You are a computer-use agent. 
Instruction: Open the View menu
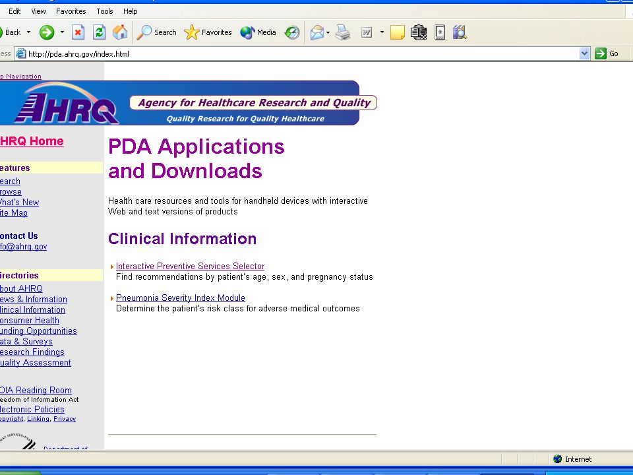coord(38,11)
